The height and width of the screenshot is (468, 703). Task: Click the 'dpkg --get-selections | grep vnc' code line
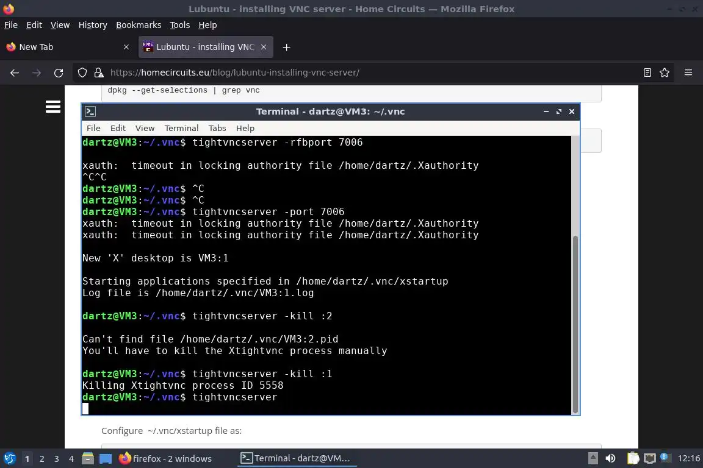tap(184, 90)
